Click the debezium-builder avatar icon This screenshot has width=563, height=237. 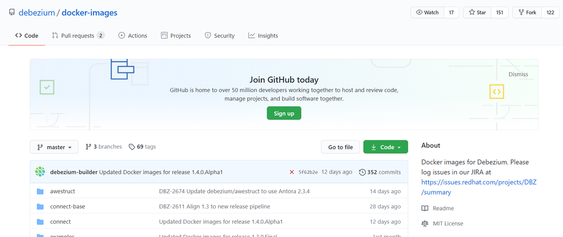click(40, 172)
